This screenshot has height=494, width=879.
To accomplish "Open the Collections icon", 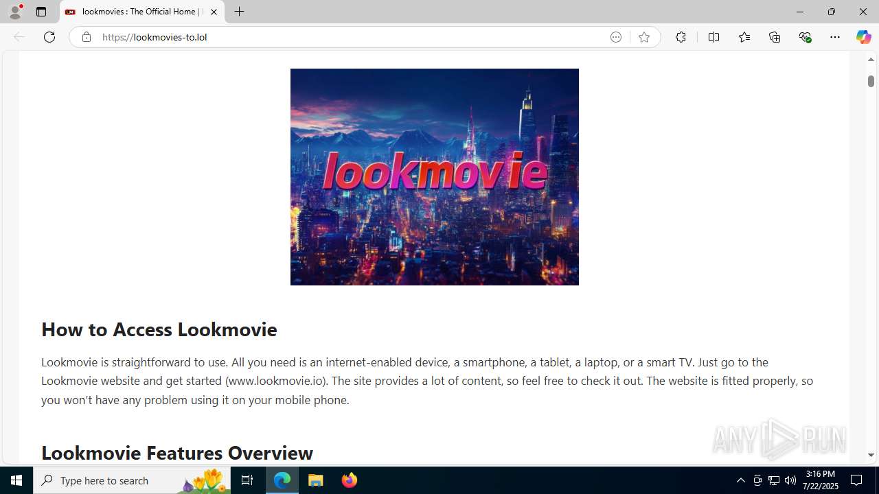I will pos(775,37).
